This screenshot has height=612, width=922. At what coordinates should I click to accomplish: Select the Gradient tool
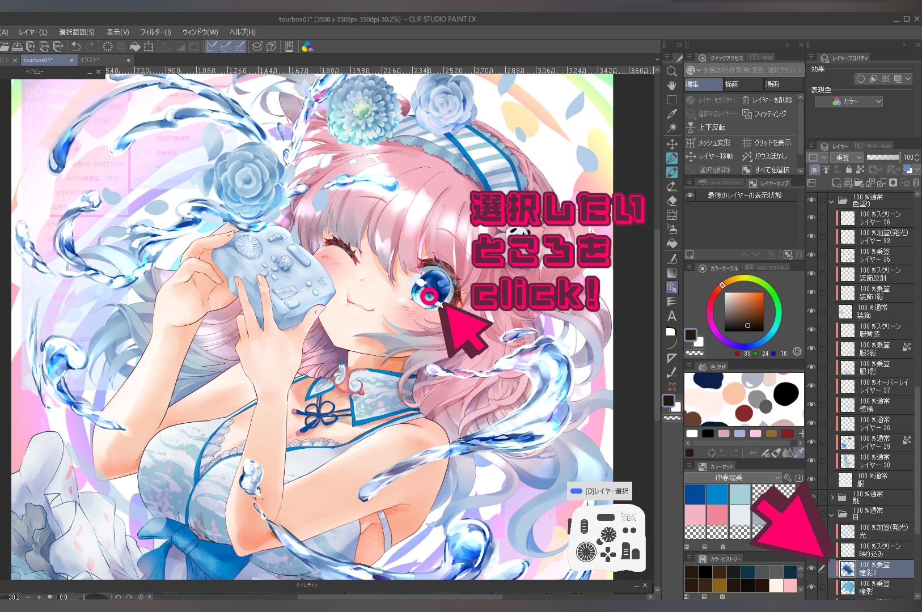point(672,273)
